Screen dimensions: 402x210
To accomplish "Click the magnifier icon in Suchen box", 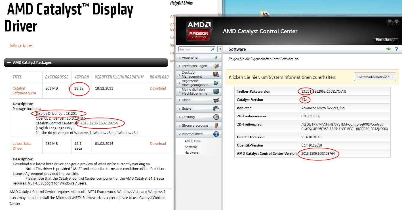I will (212, 49).
